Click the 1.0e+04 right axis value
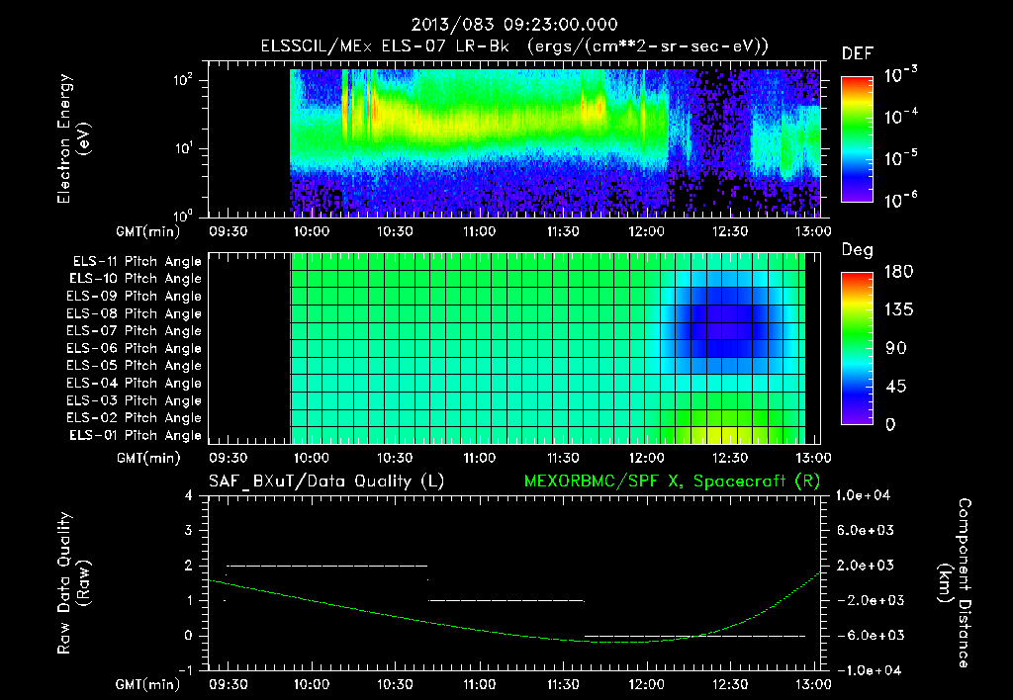1013x700 pixels. coord(863,495)
